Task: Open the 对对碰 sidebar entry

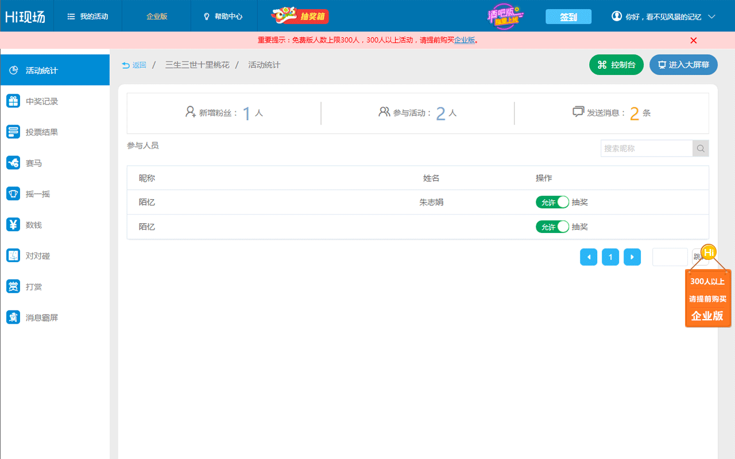Action: (55, 256)
